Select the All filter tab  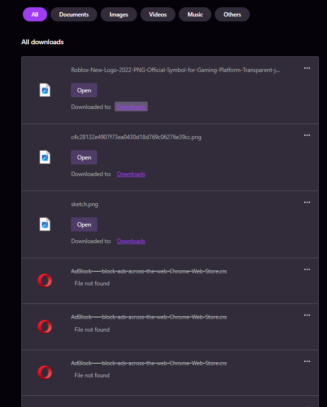coord(35,15)
